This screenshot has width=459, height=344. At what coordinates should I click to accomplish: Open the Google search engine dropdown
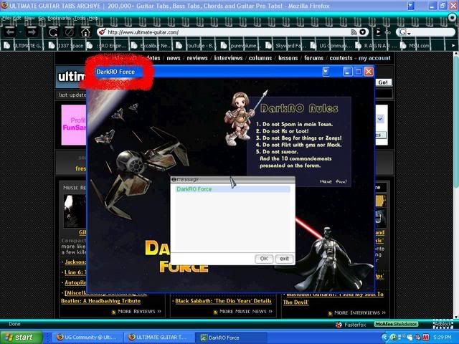(x=404, y=32)
